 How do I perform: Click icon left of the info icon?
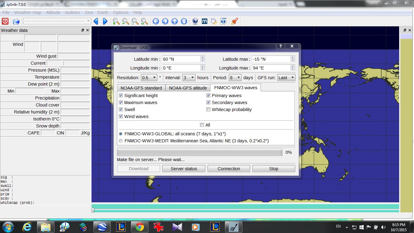coord(214,21)
